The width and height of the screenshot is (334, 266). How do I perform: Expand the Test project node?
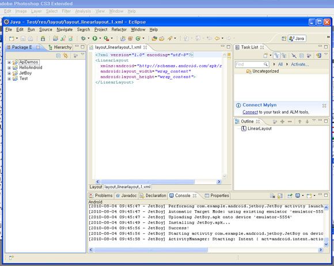[9, 79]
